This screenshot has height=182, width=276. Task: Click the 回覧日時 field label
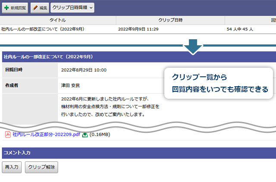click(x=14, y=70)
